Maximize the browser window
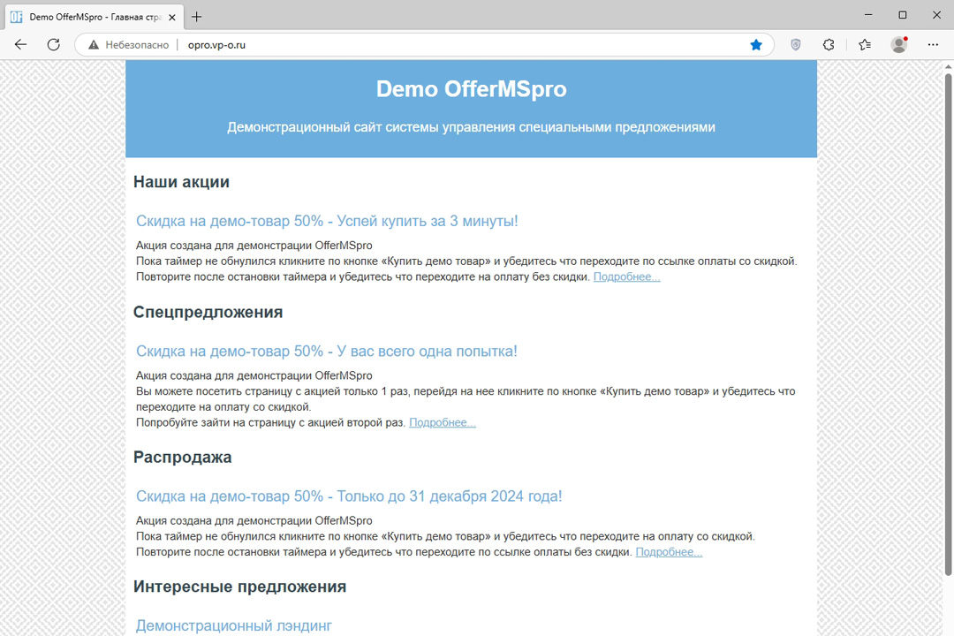This screenshot has width=954, height=636. pos(903,15)
